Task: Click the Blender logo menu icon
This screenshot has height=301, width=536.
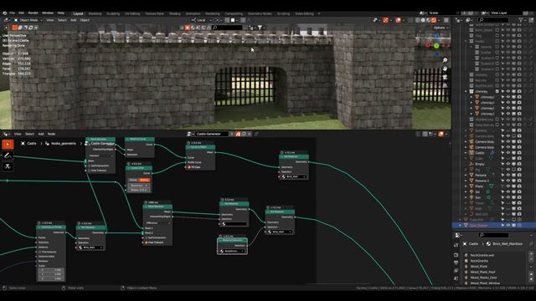Action: click(4, 13)
